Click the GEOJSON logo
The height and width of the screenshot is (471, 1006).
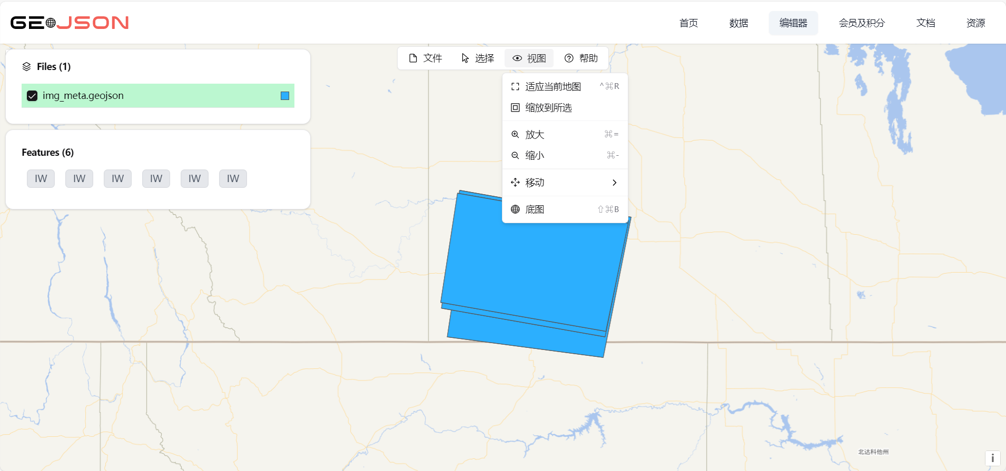pos(70,23)
